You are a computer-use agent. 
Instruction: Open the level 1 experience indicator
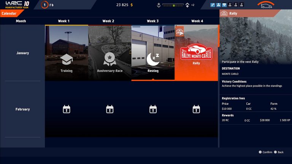[44, 5]
